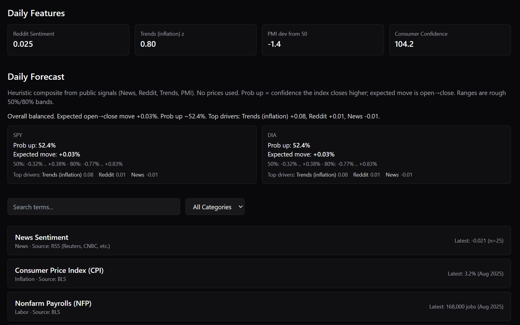Screen dimensions: 520x325
Task: Select the Reddit Sentiment feature card
Action: [x=68, y=40]
